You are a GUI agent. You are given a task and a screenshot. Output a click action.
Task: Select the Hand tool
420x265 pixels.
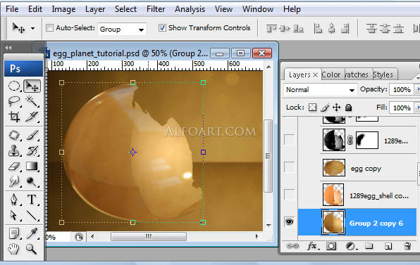click(x=14, y=249)
